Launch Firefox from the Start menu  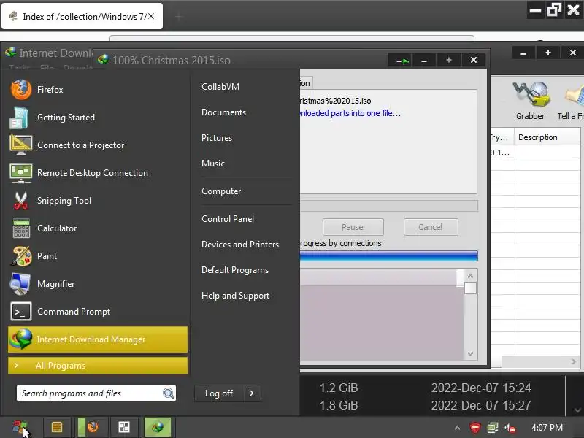click(x=98, y=90)
